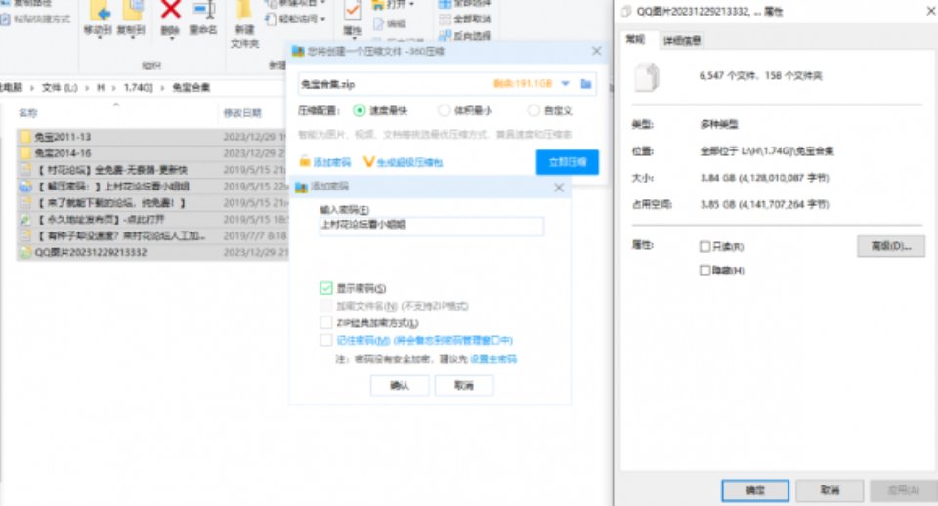This screenshot has height=506, width=938.
Task: Select the 兔宝2014-16 folder row
Action: [x=152, y=153]
